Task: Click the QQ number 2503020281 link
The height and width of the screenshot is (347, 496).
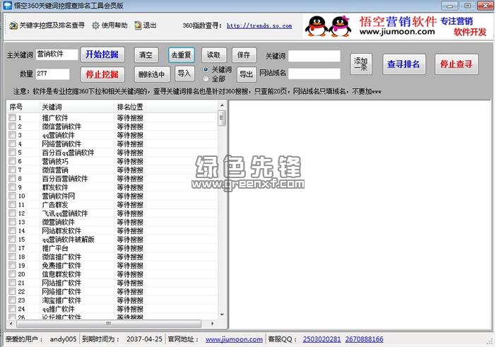Action: click(x=321, y=339)
